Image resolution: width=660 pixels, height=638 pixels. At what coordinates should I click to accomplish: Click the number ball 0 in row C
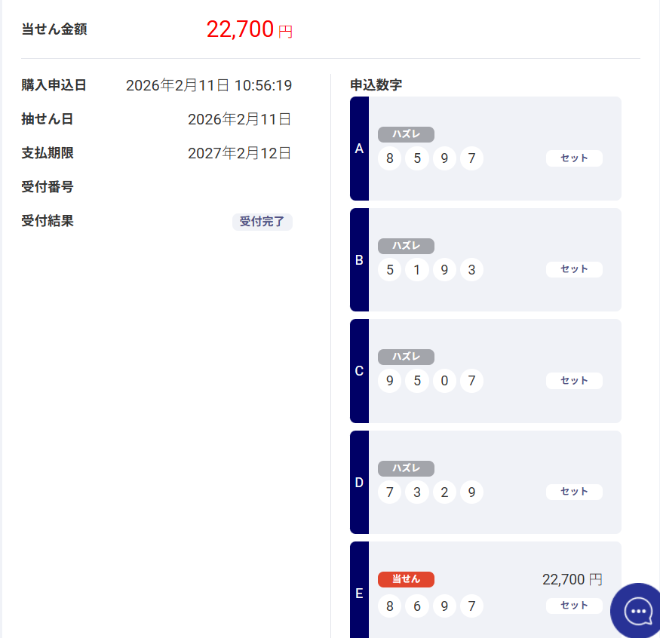coord(444,381)
